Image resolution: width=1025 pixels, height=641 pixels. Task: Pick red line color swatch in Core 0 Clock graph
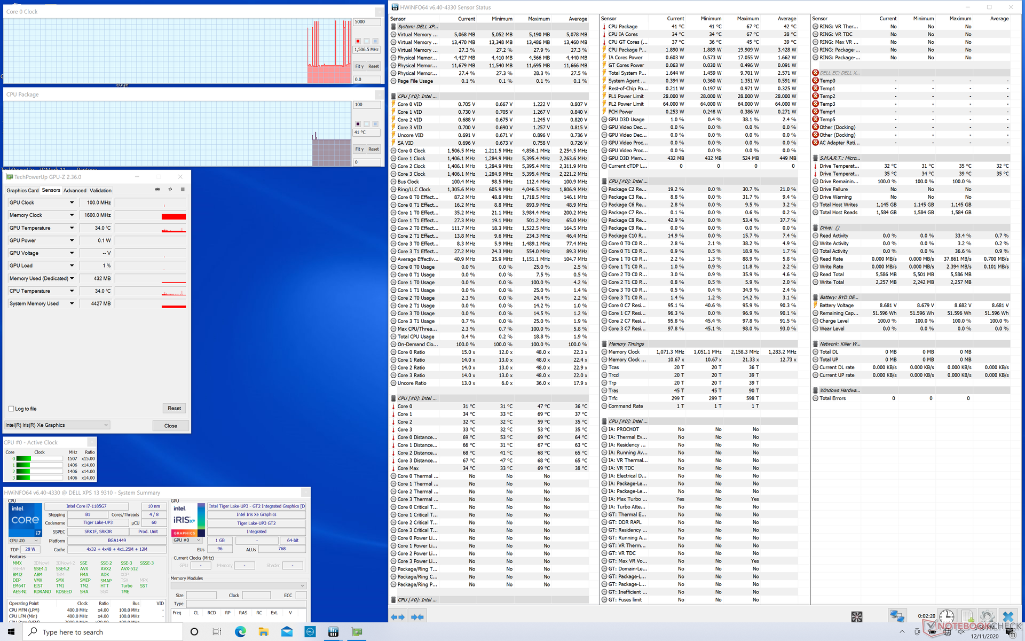358,41
